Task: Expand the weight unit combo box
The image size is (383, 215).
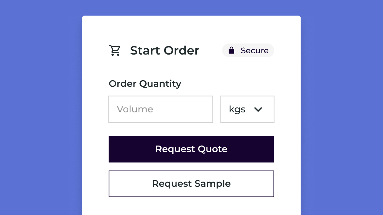Action: (247, 109)
